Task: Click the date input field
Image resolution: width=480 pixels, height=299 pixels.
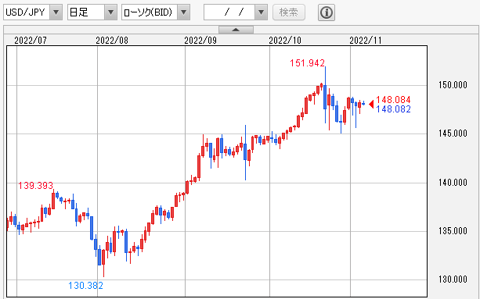Action: click(x=229, y=12)
